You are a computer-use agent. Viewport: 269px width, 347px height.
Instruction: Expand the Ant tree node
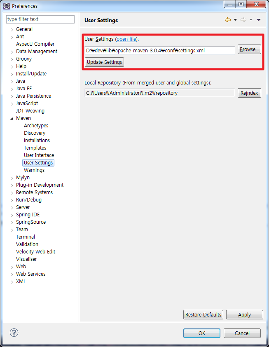coord(12,37)
